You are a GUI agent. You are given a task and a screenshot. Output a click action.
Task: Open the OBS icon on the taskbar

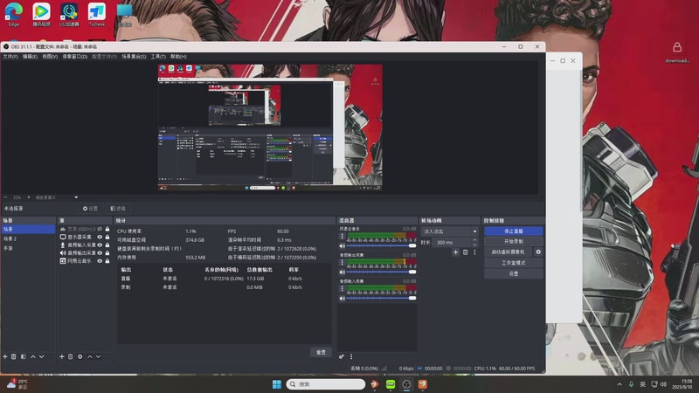[406, 384]
